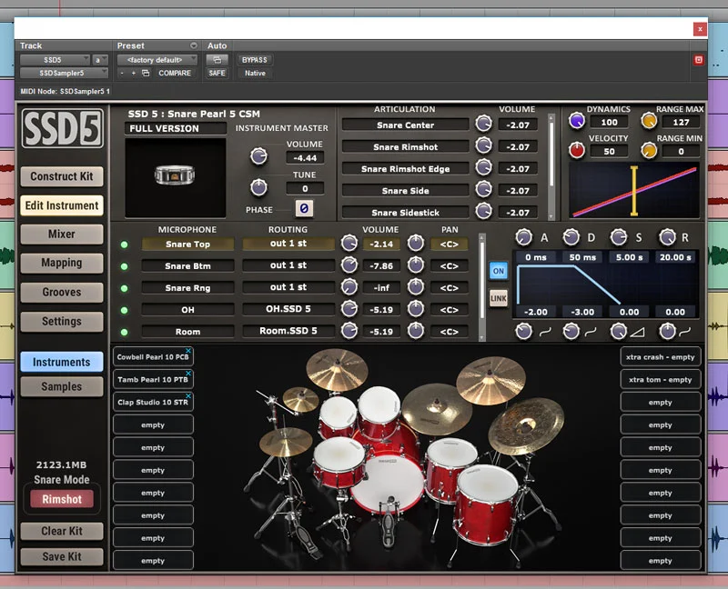Toggle the Room microphone enable light
This screenshot has width=728, height=589.
125,332
